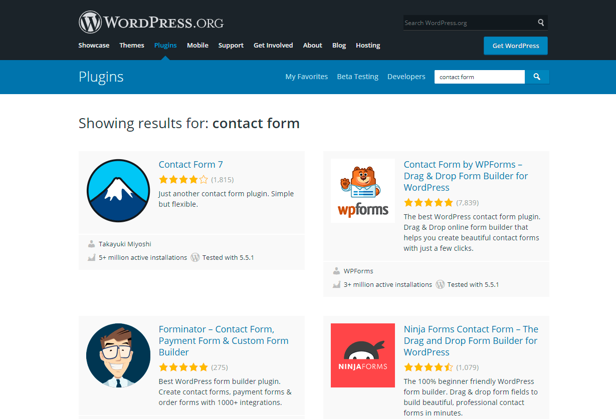Click the Plugins page heading

pos(101,77)
